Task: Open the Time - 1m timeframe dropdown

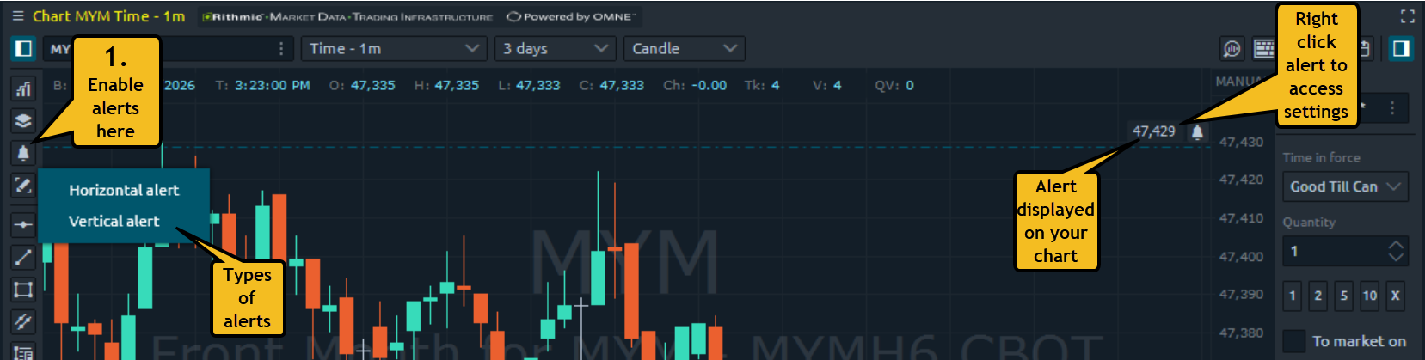Action: point(393,49)
